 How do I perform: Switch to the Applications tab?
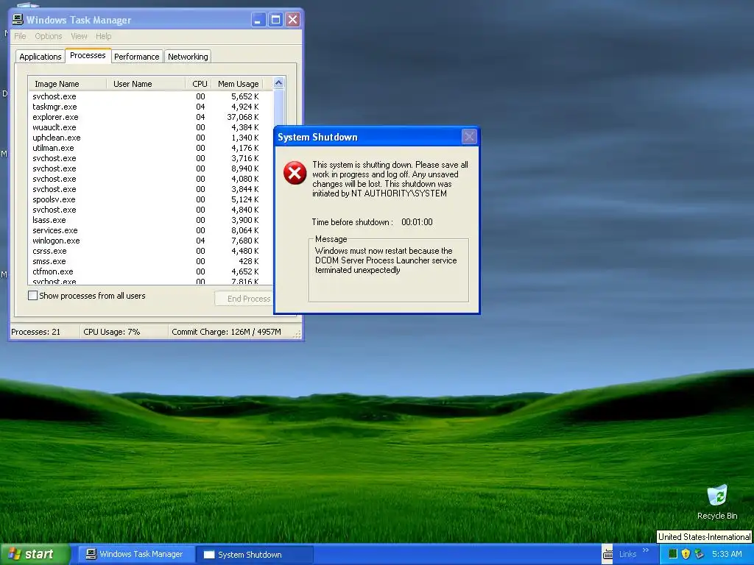[x=40, y=57]
